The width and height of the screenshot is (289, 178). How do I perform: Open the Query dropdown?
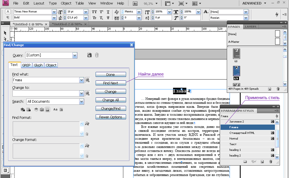pyautogui.click(x=75, y=55)
